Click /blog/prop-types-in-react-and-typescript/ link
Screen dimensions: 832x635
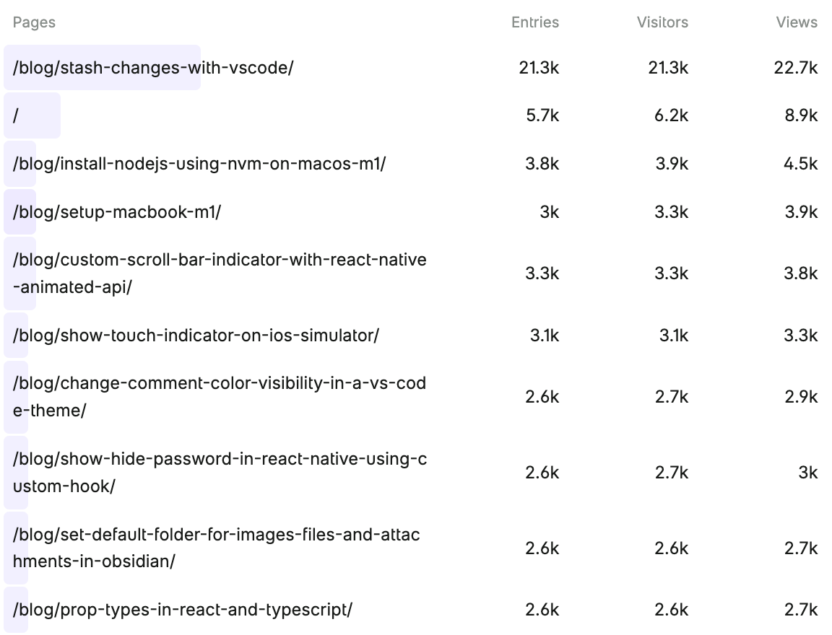click(183, 610)
